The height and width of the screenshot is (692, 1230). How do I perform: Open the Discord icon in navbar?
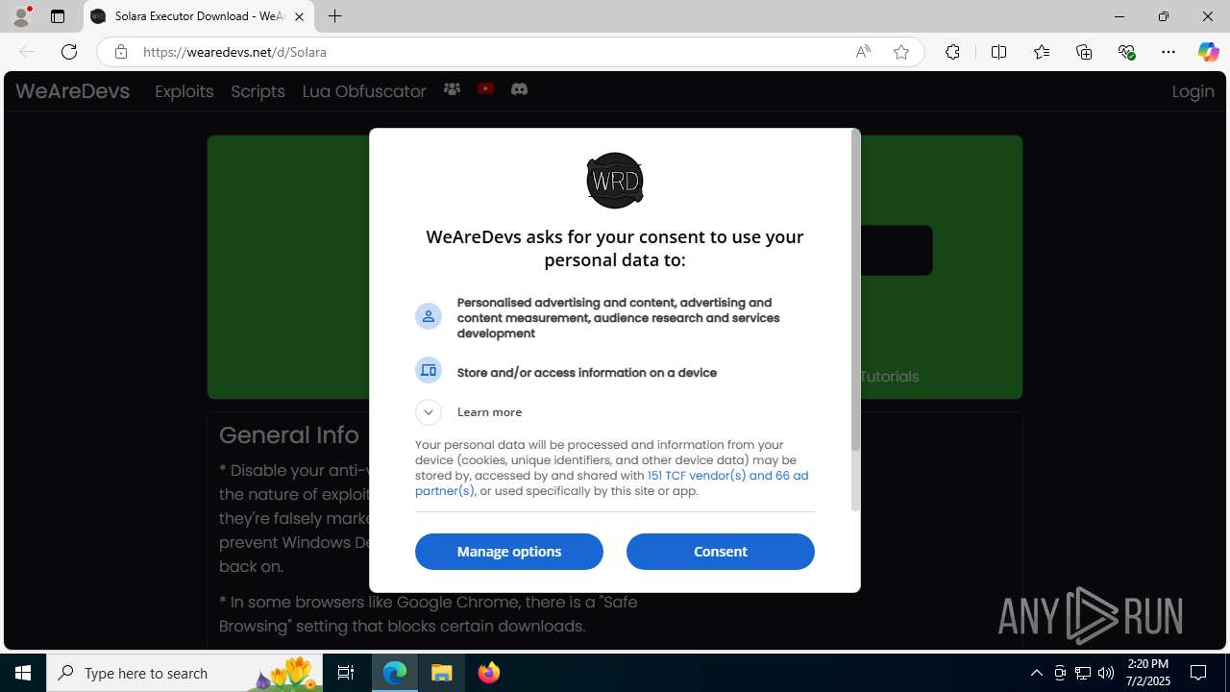pos(519,89)
